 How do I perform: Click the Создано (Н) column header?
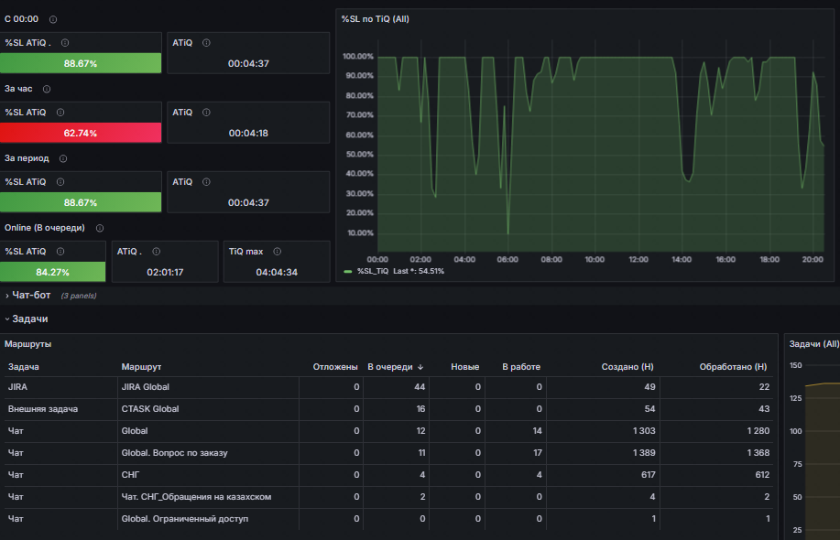tap(627, 367)
